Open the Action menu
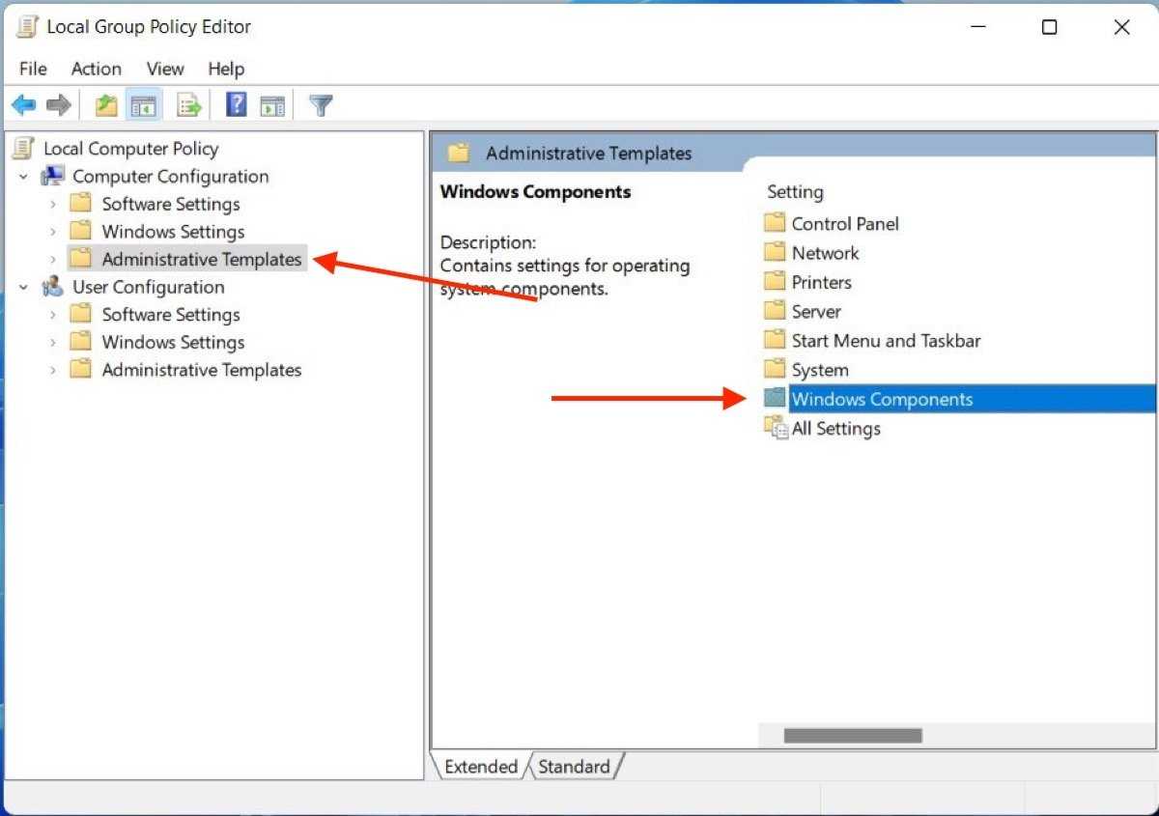Viewport: 1159px width, 816px height. coord(96,69)
